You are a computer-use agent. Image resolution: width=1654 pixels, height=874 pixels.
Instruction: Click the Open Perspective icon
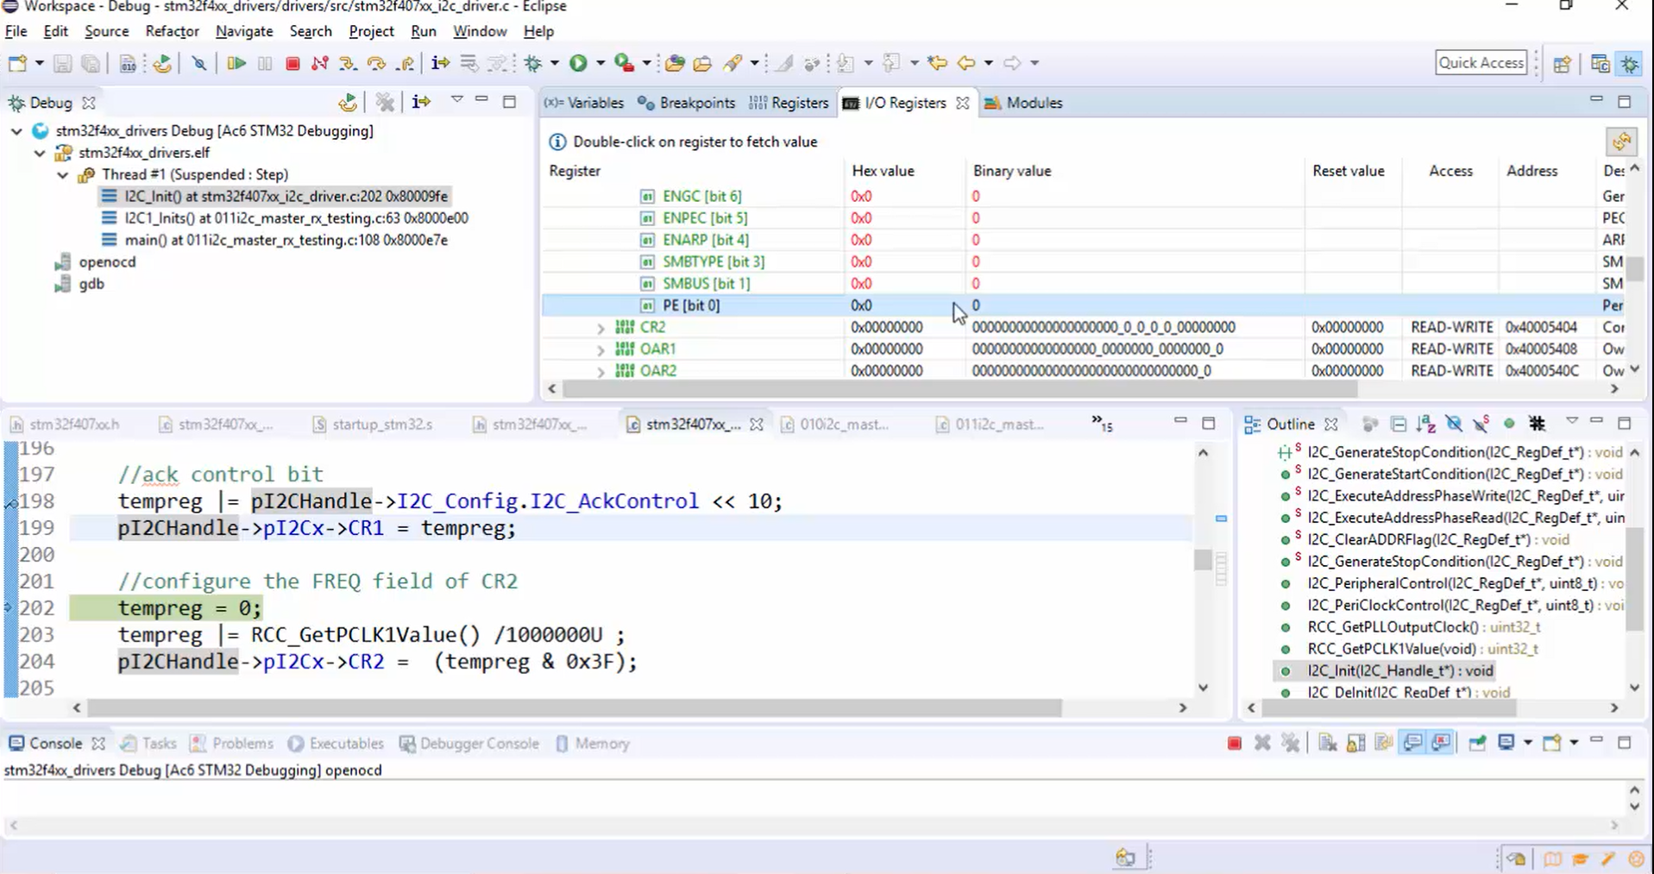(x=1562, y=64)
